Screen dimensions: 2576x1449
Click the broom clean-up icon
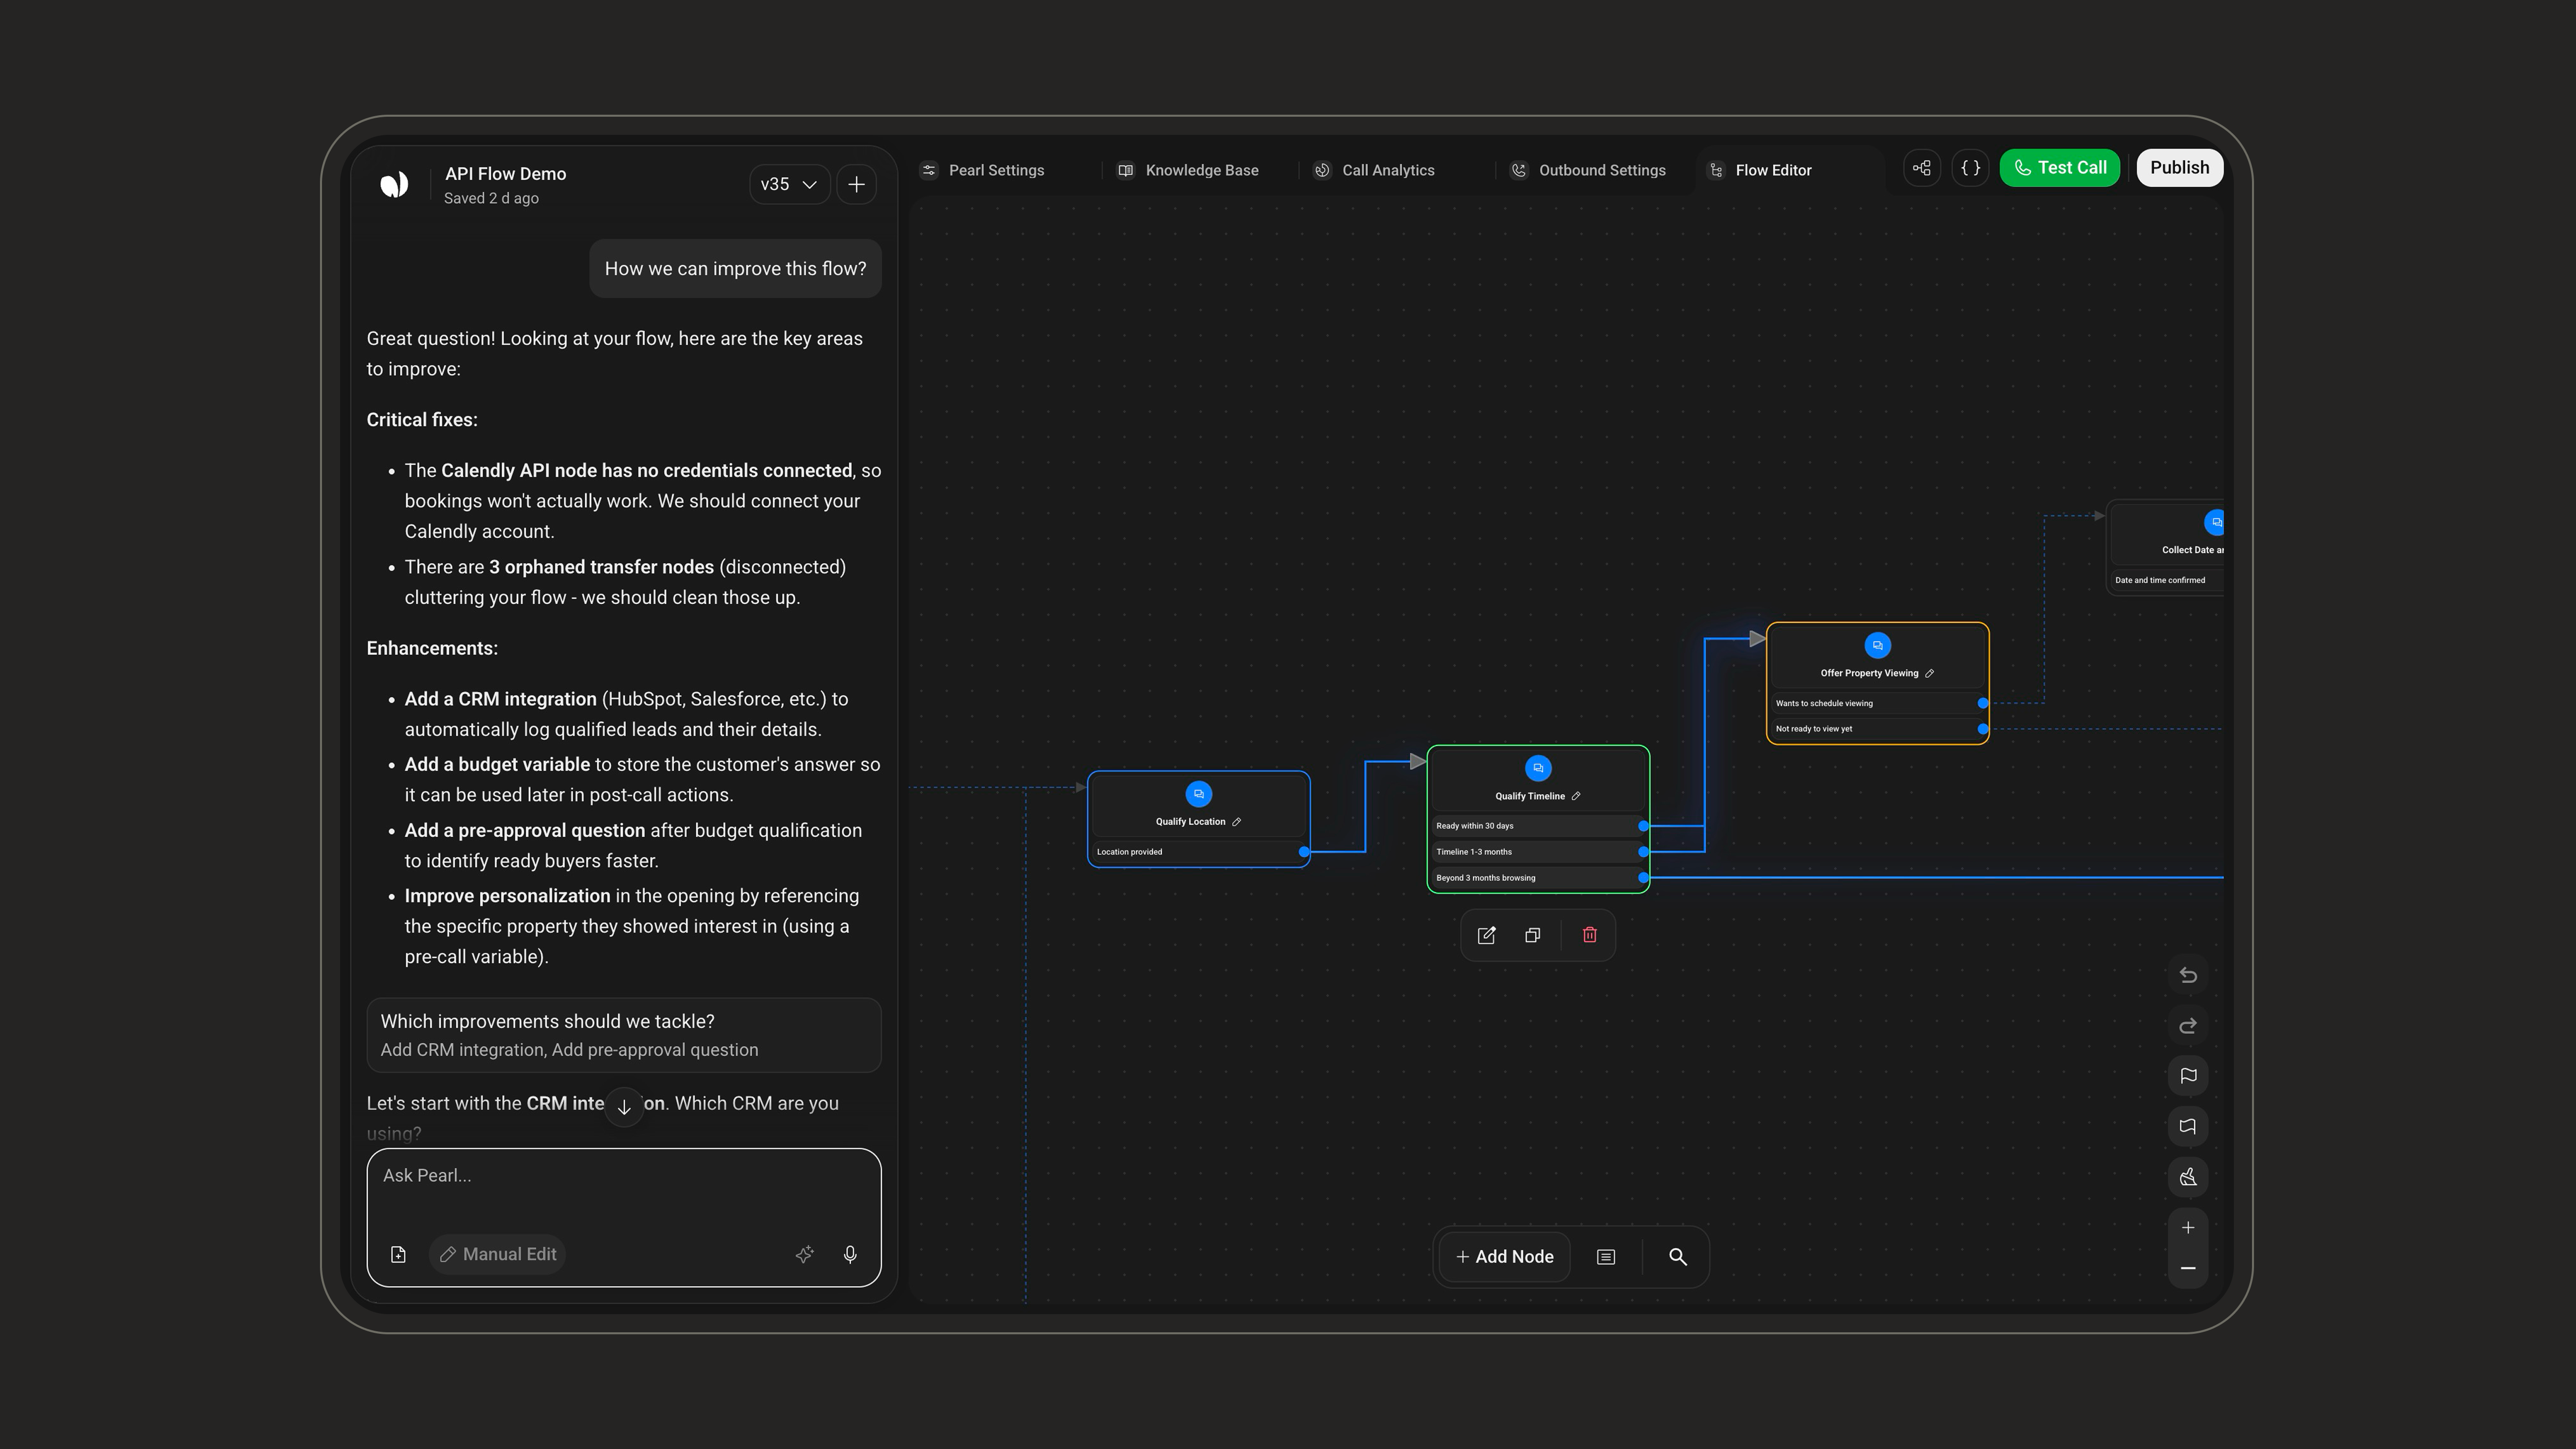pyautogui.click(x=2188, y=1177)
